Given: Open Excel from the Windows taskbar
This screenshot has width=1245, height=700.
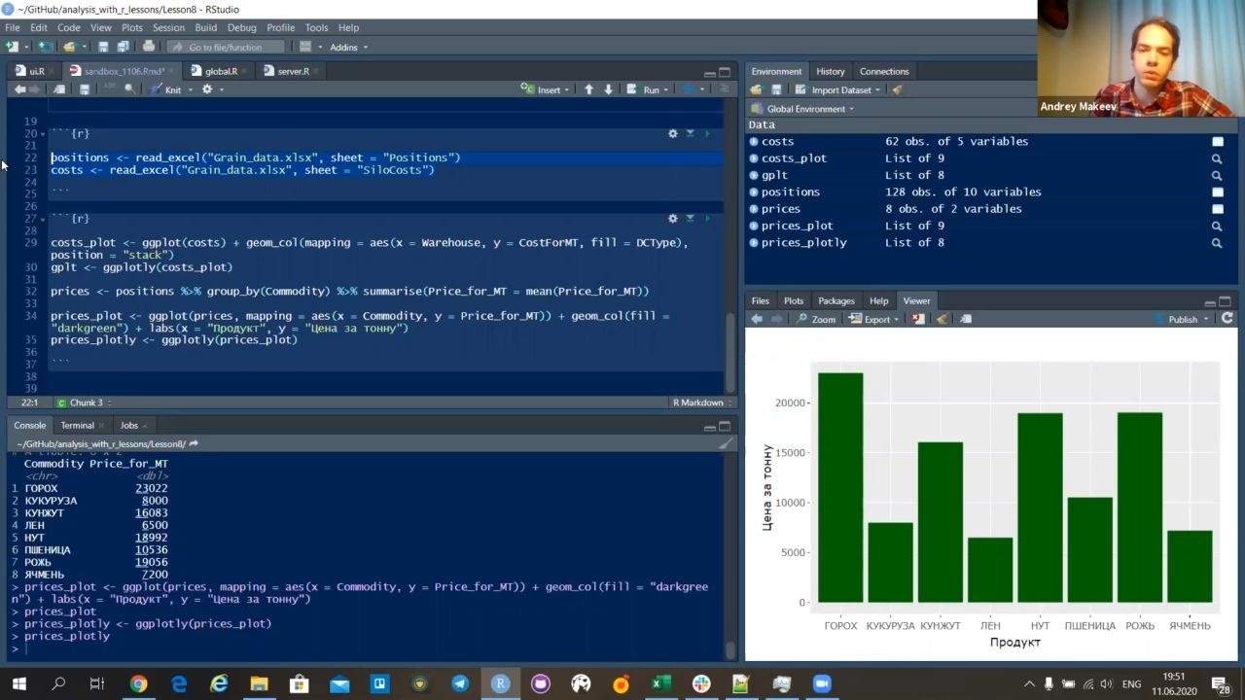Looking at the screenshot, I should click(660, 683).
